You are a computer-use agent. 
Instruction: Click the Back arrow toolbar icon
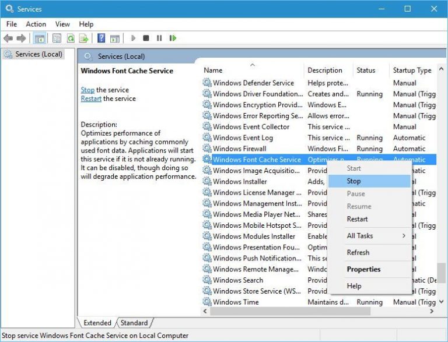(8, 38)
